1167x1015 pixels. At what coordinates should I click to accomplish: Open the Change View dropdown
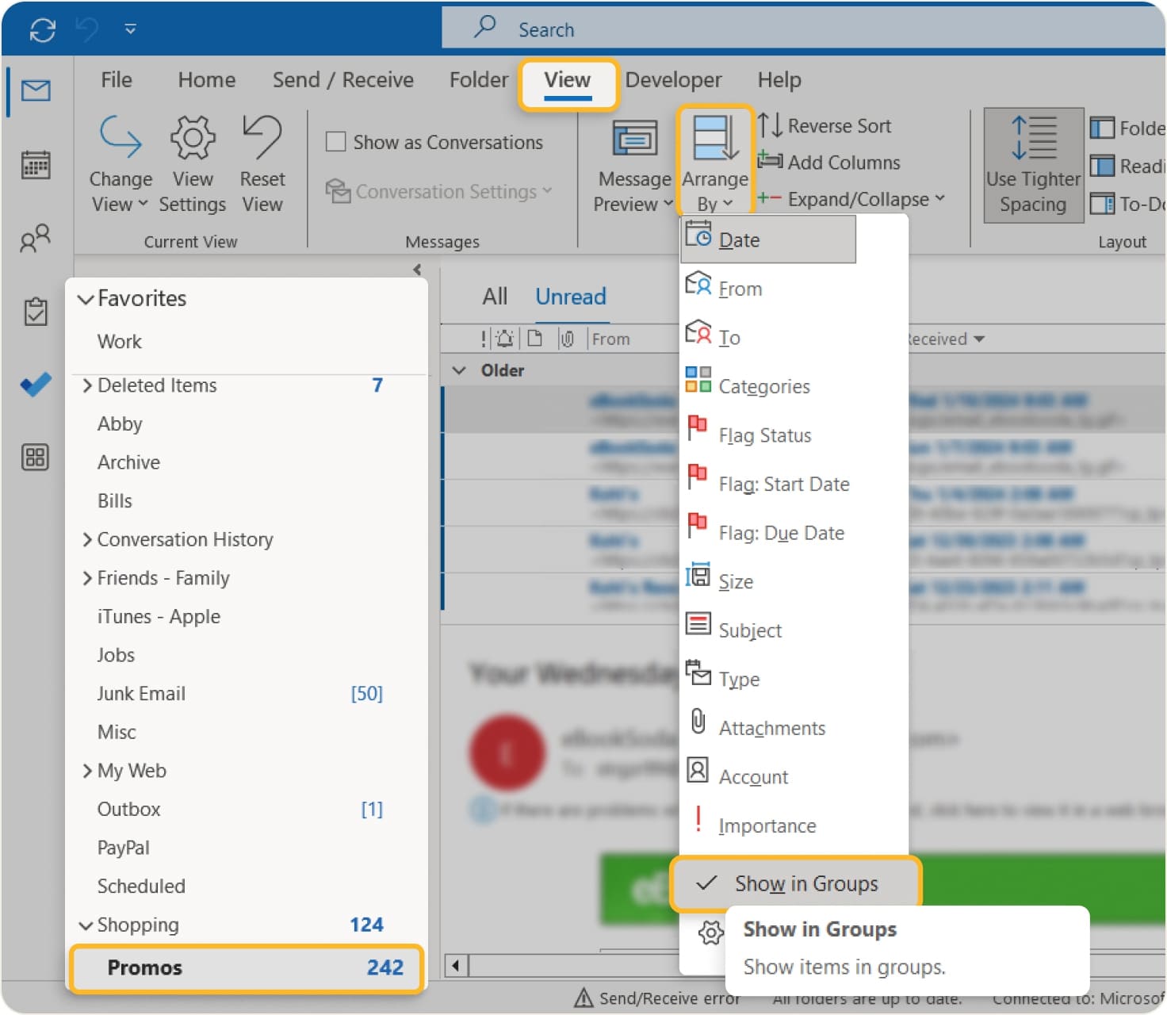click(x=120, y=165)
